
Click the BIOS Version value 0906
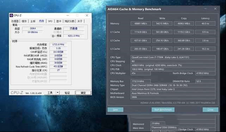(173, 97)
